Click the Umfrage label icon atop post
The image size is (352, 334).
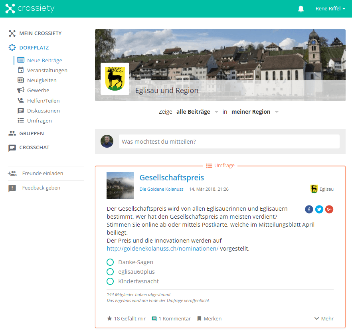click(209, 166)
